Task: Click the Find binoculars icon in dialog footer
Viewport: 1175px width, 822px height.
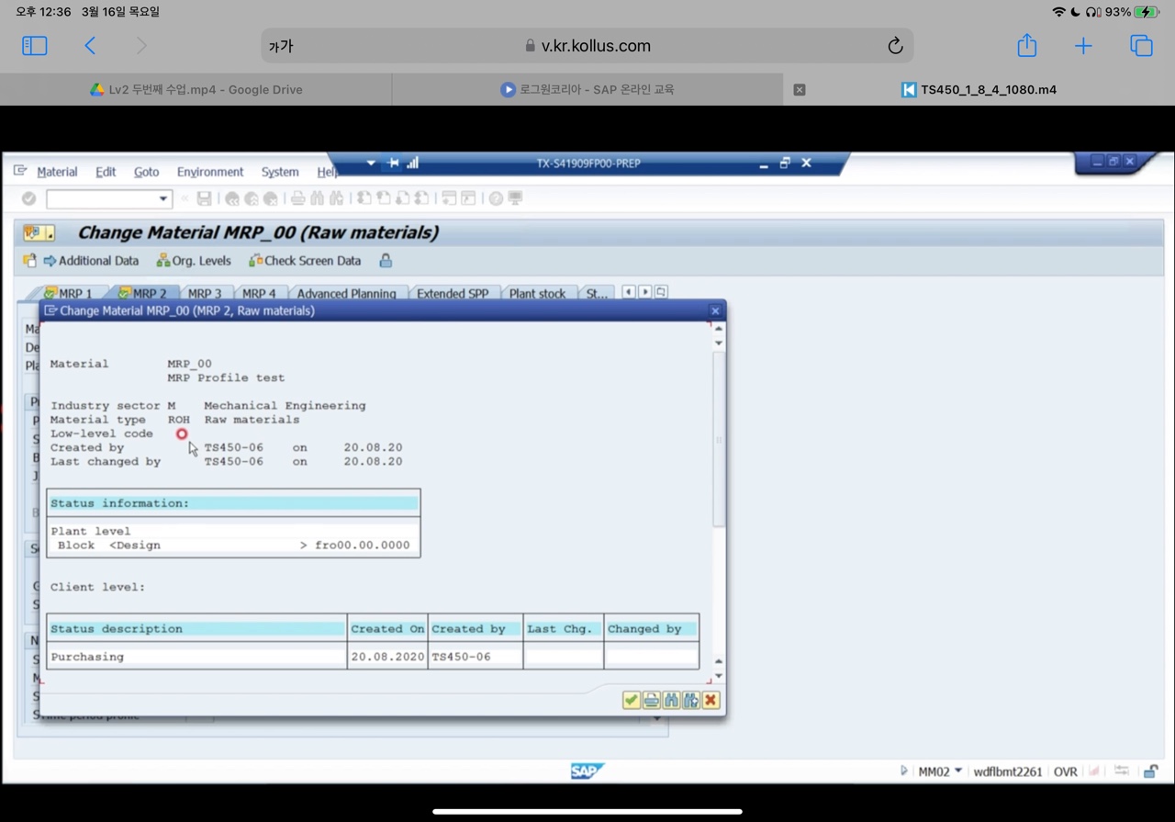Action: (x=671, y=701)
